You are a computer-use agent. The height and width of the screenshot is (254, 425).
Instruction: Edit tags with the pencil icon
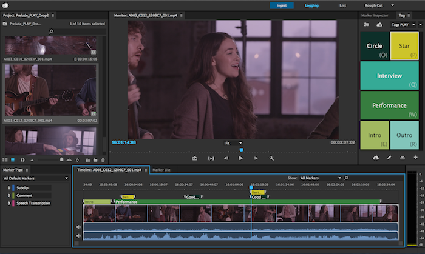(x=389, y=158)
